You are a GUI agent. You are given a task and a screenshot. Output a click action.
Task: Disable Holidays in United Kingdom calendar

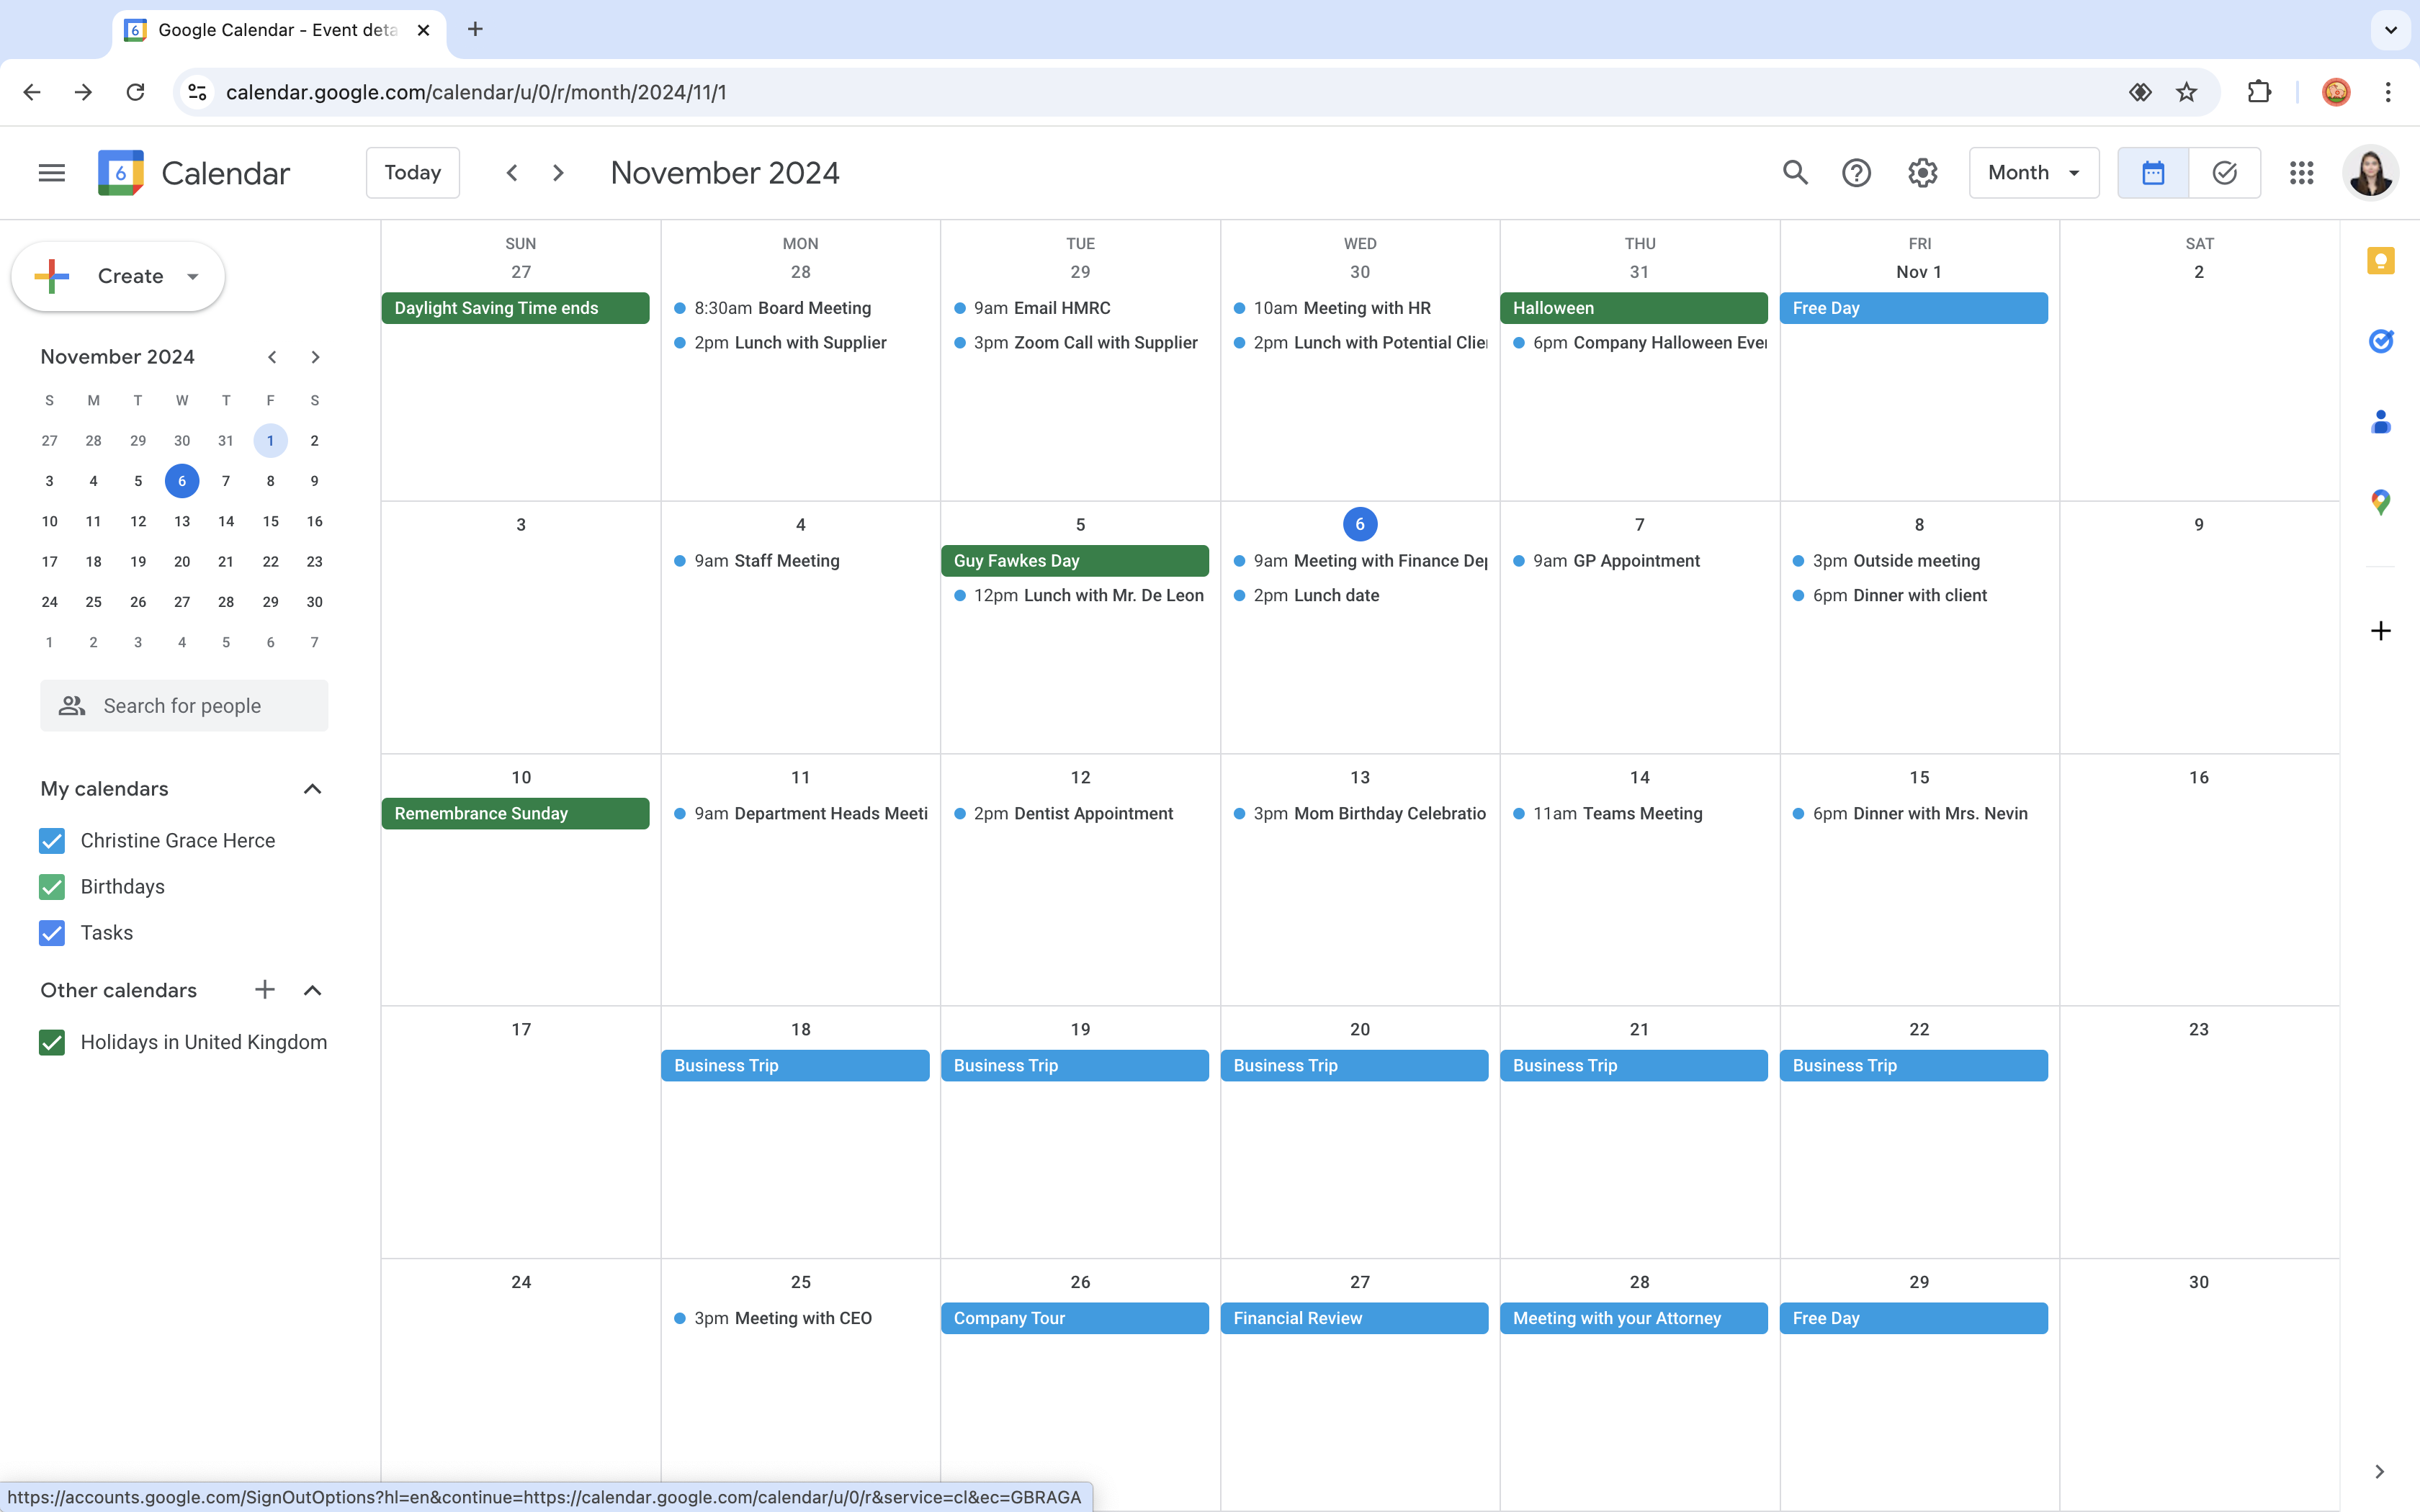point(52,1042)
